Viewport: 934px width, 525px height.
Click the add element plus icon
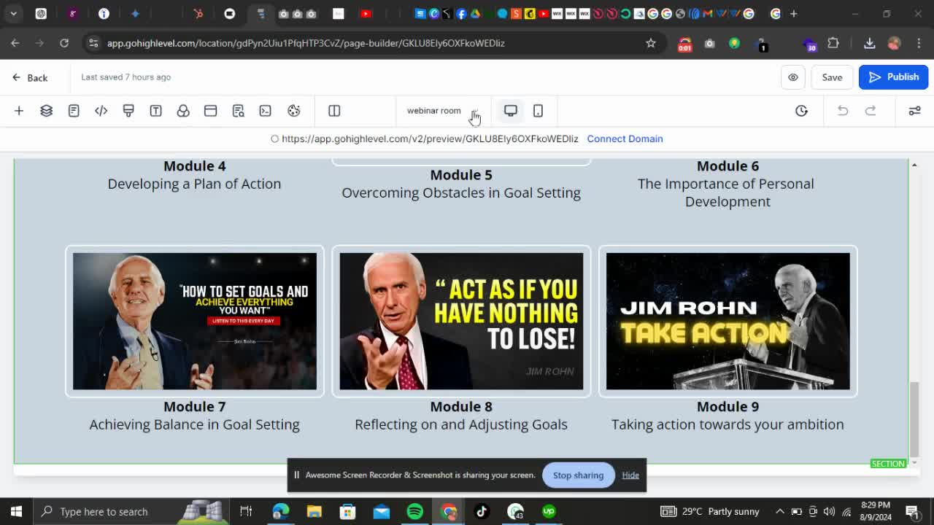pyautogui.click(x=19, y=111)
